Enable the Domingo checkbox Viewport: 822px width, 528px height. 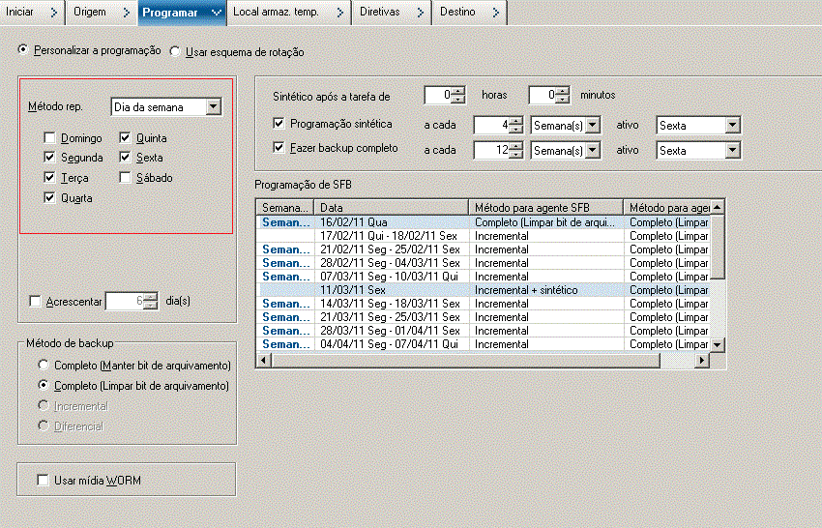pos(49,138)
